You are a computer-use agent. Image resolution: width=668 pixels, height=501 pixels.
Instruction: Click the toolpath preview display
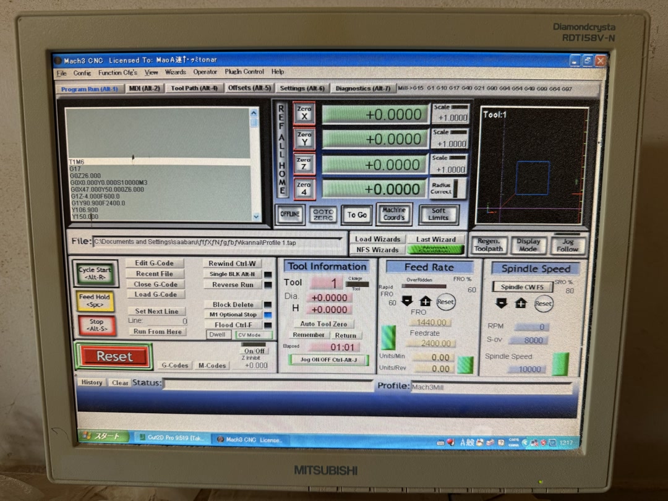pos(532,165)
